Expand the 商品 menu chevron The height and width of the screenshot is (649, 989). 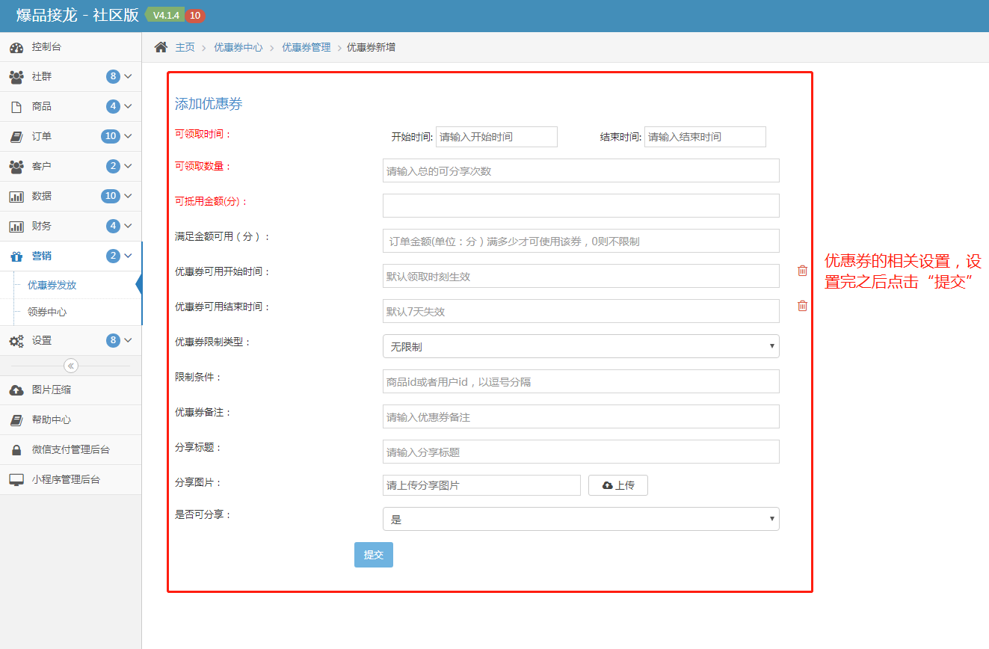click(x=128, y=106)
